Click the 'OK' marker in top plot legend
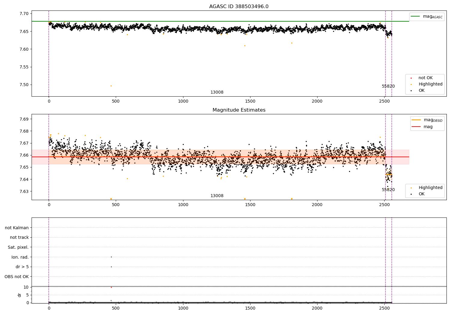Screen dimensions: 451x315 (x=411, y=91)
